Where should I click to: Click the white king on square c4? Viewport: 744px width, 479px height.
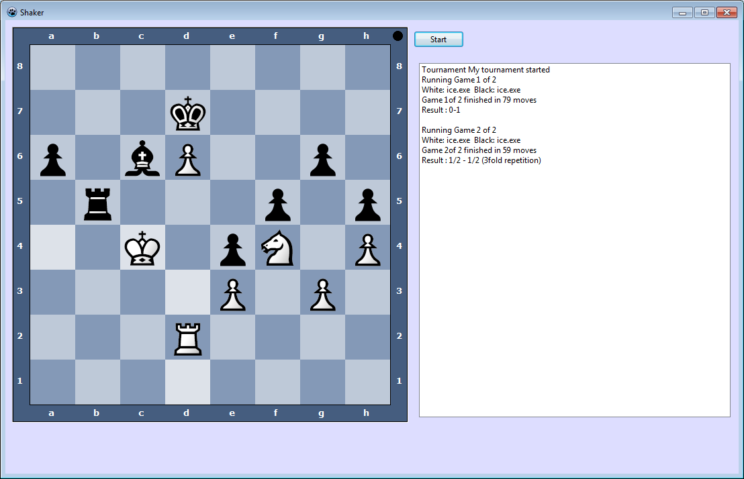tap(142, 249)
